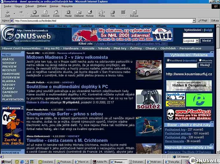Open favorites with the Oblíbené icon

coord(79,14)
